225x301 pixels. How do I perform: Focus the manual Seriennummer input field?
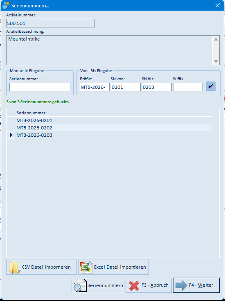(x=40, y=87)
